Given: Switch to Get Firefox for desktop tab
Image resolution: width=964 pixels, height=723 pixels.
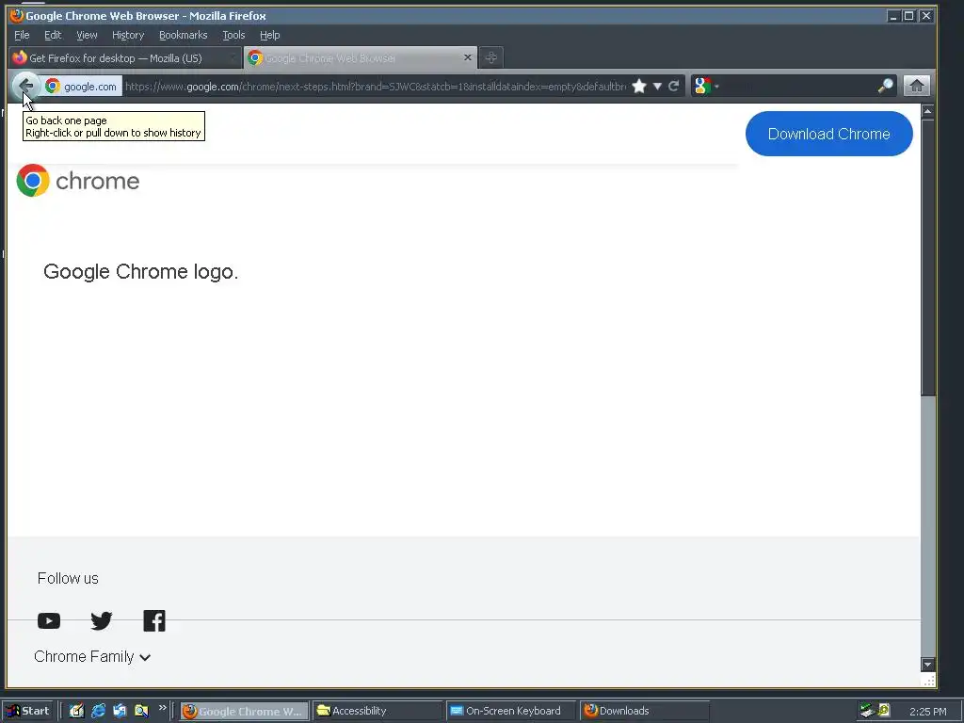Looking at the screenshot, I should tap(124, 57).
